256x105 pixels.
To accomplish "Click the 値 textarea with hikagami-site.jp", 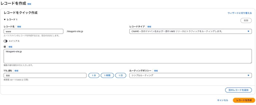I will tap(127, 56).
